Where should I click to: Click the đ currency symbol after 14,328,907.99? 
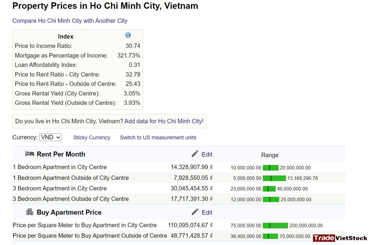coord(211,167)
